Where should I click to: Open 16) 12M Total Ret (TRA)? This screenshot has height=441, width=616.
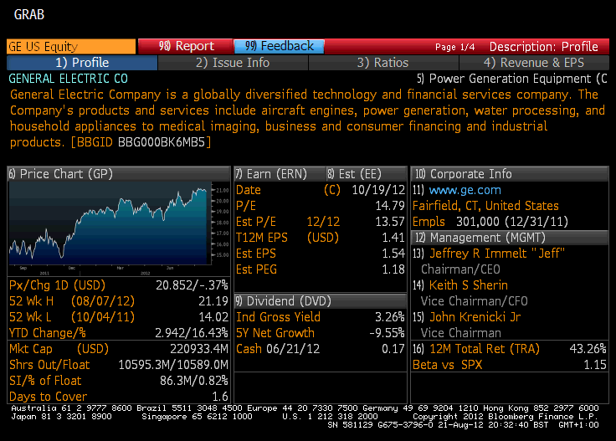[x=476, y=349]
